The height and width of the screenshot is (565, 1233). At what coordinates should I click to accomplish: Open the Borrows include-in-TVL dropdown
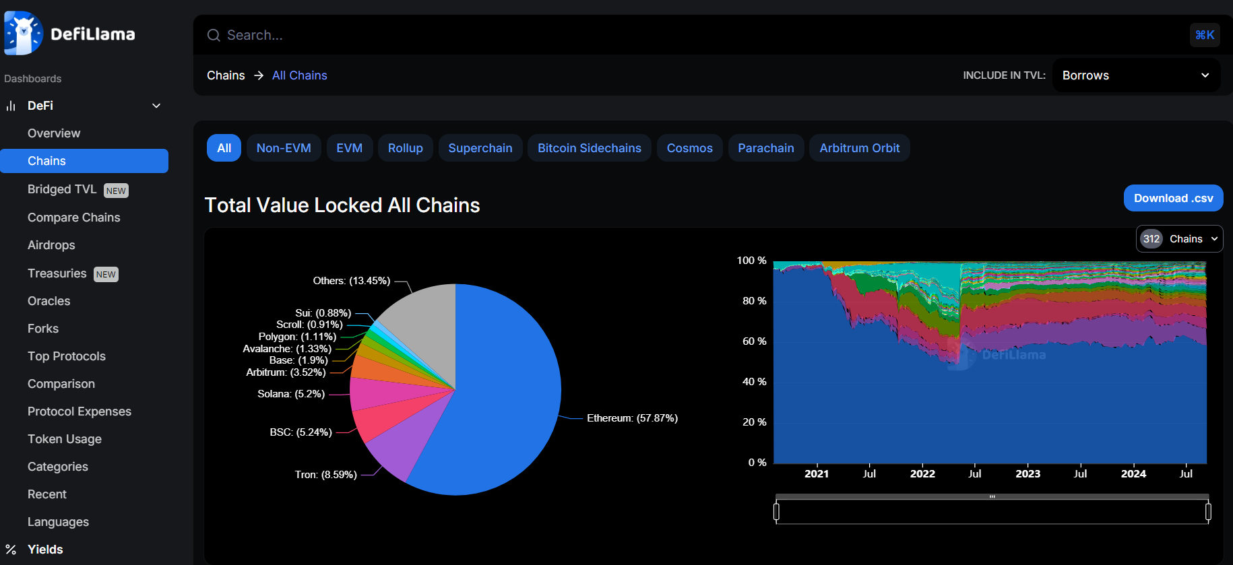point(1136,75)
